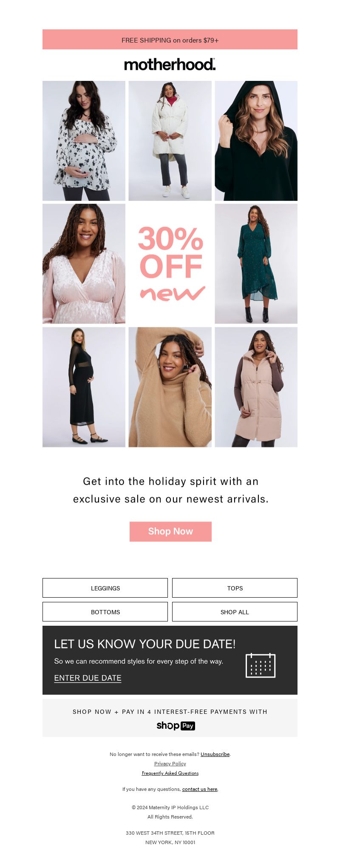Click the Unsubscribe link
The image size is (340, 859).
[215, 754]
